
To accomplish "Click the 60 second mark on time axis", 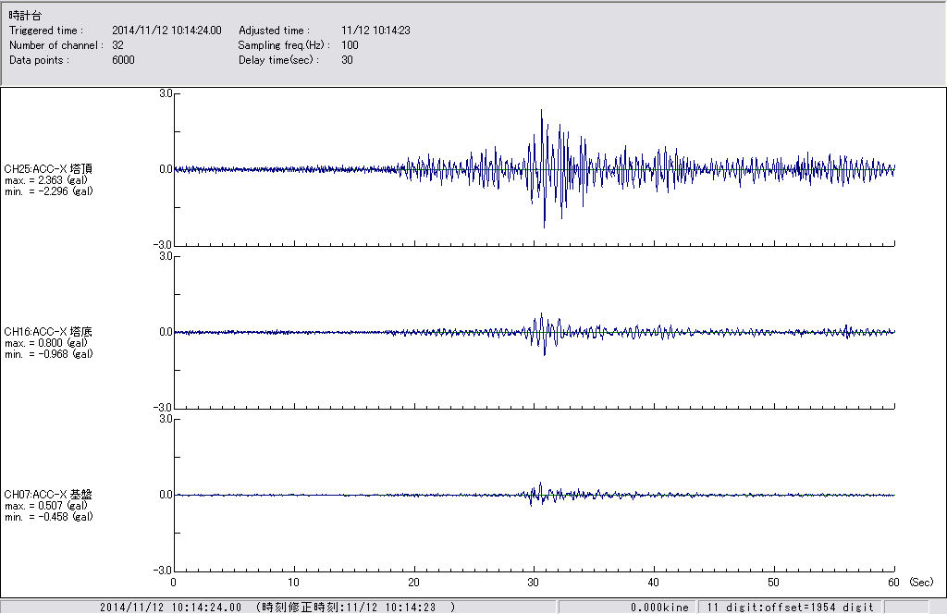I will coord(893,583).
